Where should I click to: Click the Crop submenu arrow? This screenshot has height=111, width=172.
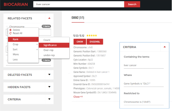click(37, 45)
